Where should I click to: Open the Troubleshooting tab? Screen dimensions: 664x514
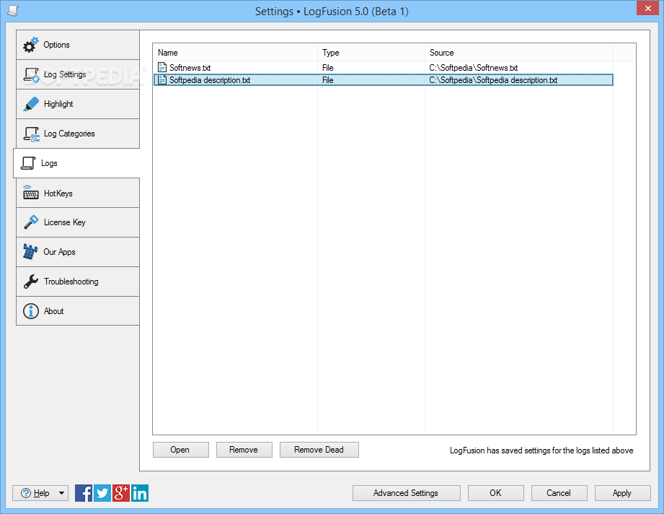pos(78,282)
